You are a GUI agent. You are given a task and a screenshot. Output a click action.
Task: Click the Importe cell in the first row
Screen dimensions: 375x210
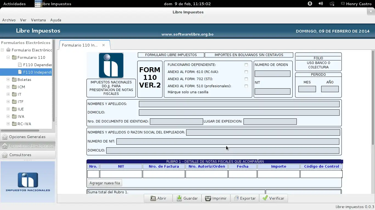click(278, 174)
